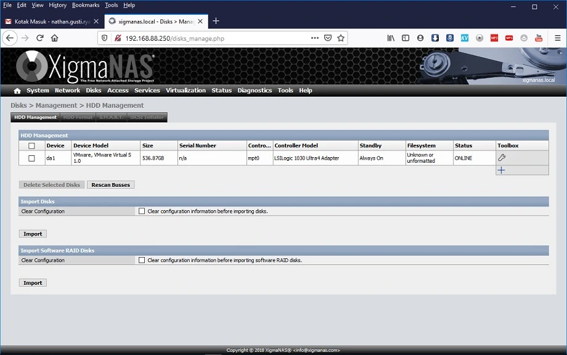Open the Virtualization navigation menu
The width and height of the screenshot is (567, 355).
pos(186,91)
